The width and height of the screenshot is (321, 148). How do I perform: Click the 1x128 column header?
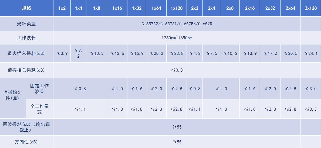[177, 8]
